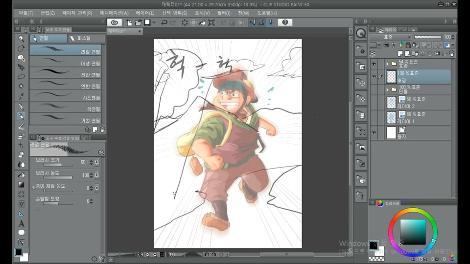Select the Gradient tool

21,185
